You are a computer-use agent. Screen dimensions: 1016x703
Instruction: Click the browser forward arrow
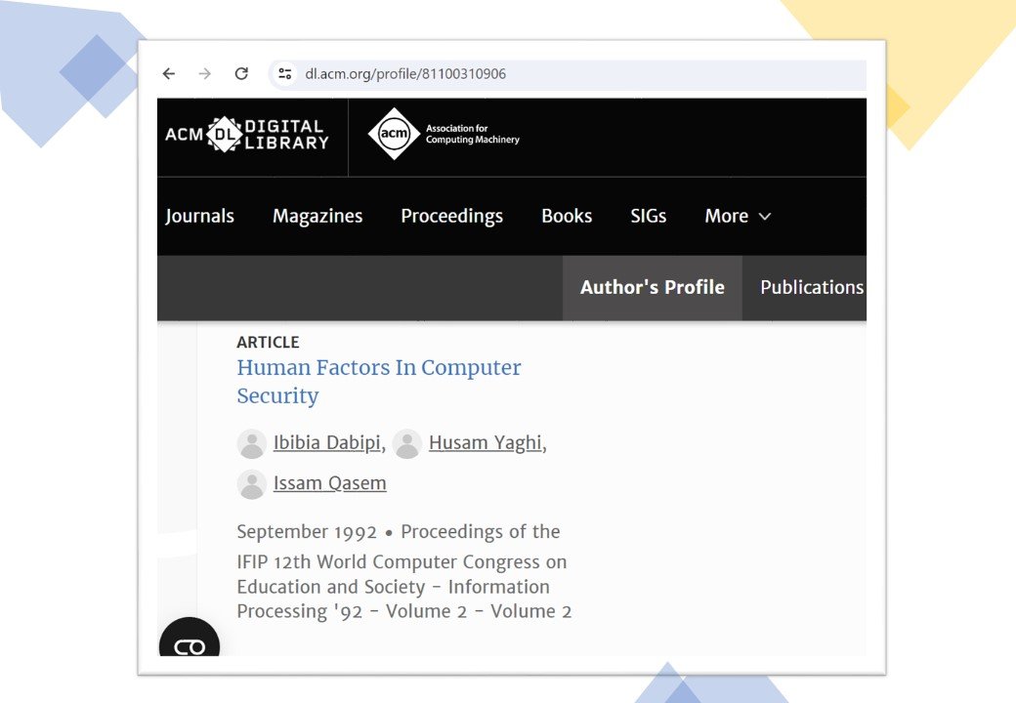(x=204, y=74)
